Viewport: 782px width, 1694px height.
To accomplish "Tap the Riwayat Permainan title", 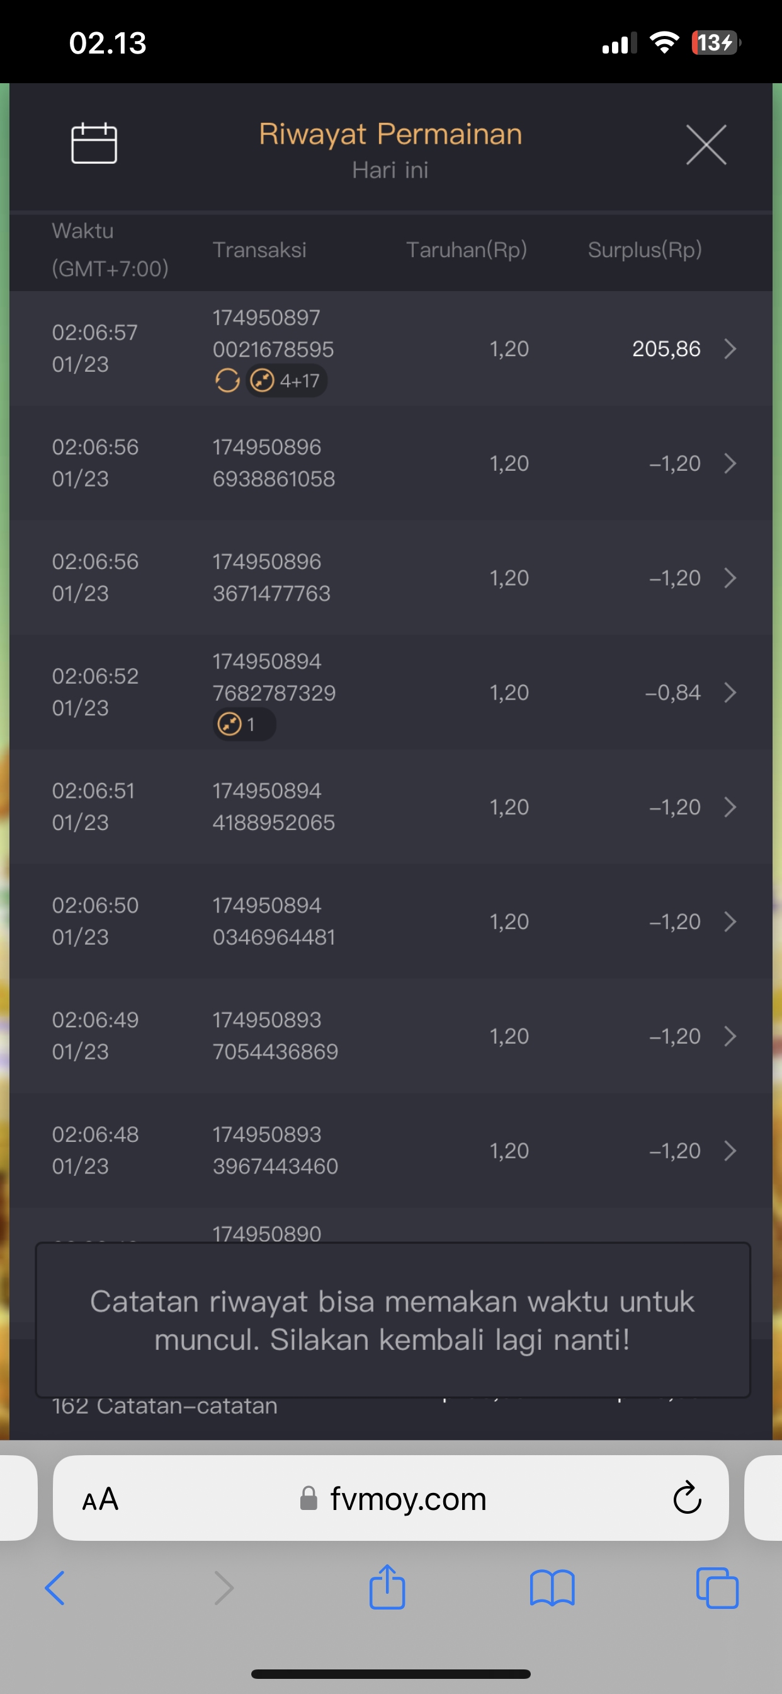I will [x=390, y=134].
